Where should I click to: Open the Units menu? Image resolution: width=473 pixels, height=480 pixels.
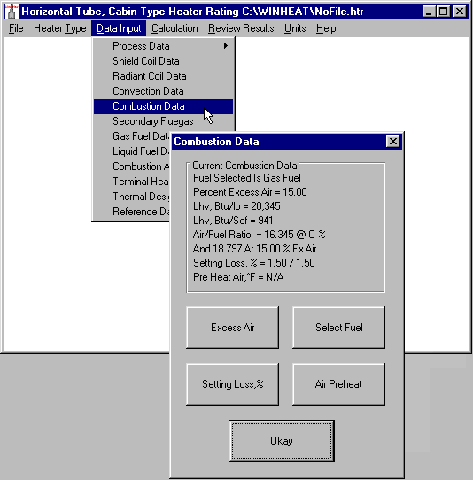(x=295, y=28)
